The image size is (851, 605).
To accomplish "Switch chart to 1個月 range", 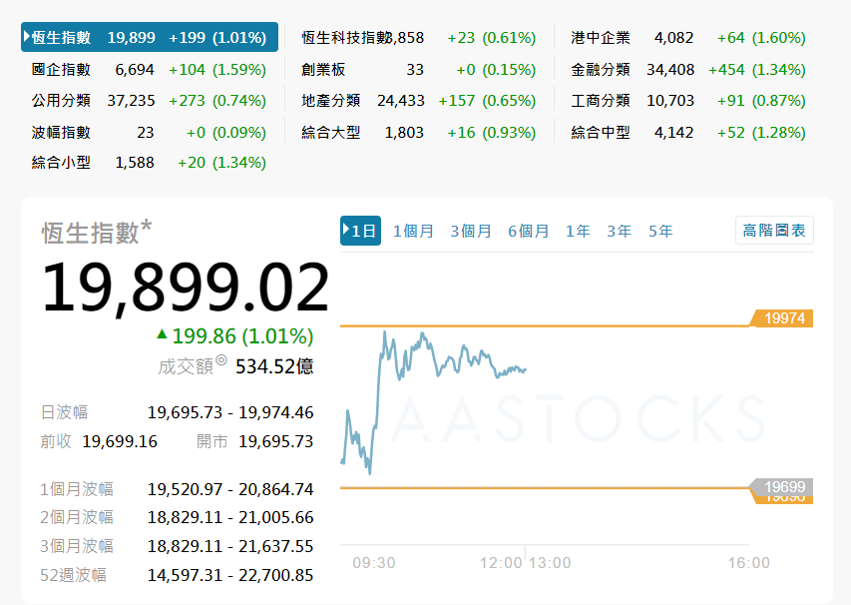I will (x=413, y=231).
